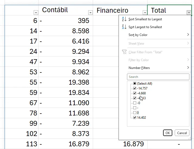Viewport: 194px width, 149px height.
Task: Select the first-column cell 24
Action: (x=21, y=51)
